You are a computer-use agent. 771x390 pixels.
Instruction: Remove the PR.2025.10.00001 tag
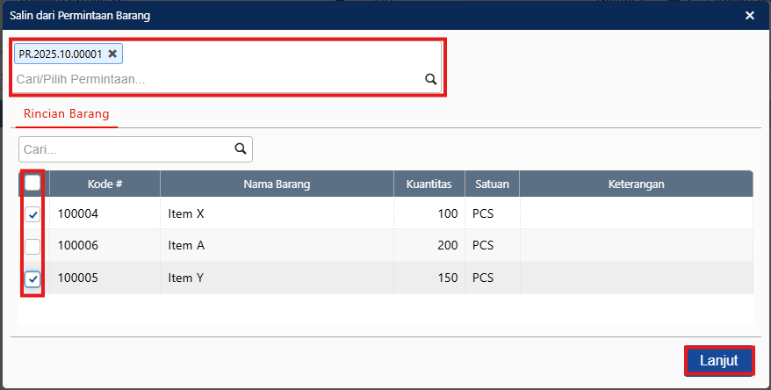tap(112, 54)
